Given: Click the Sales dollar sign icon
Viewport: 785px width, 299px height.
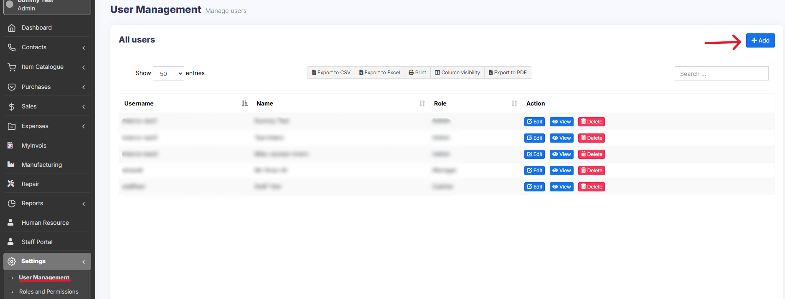Looking at the screenshot, I should (12, 107).
